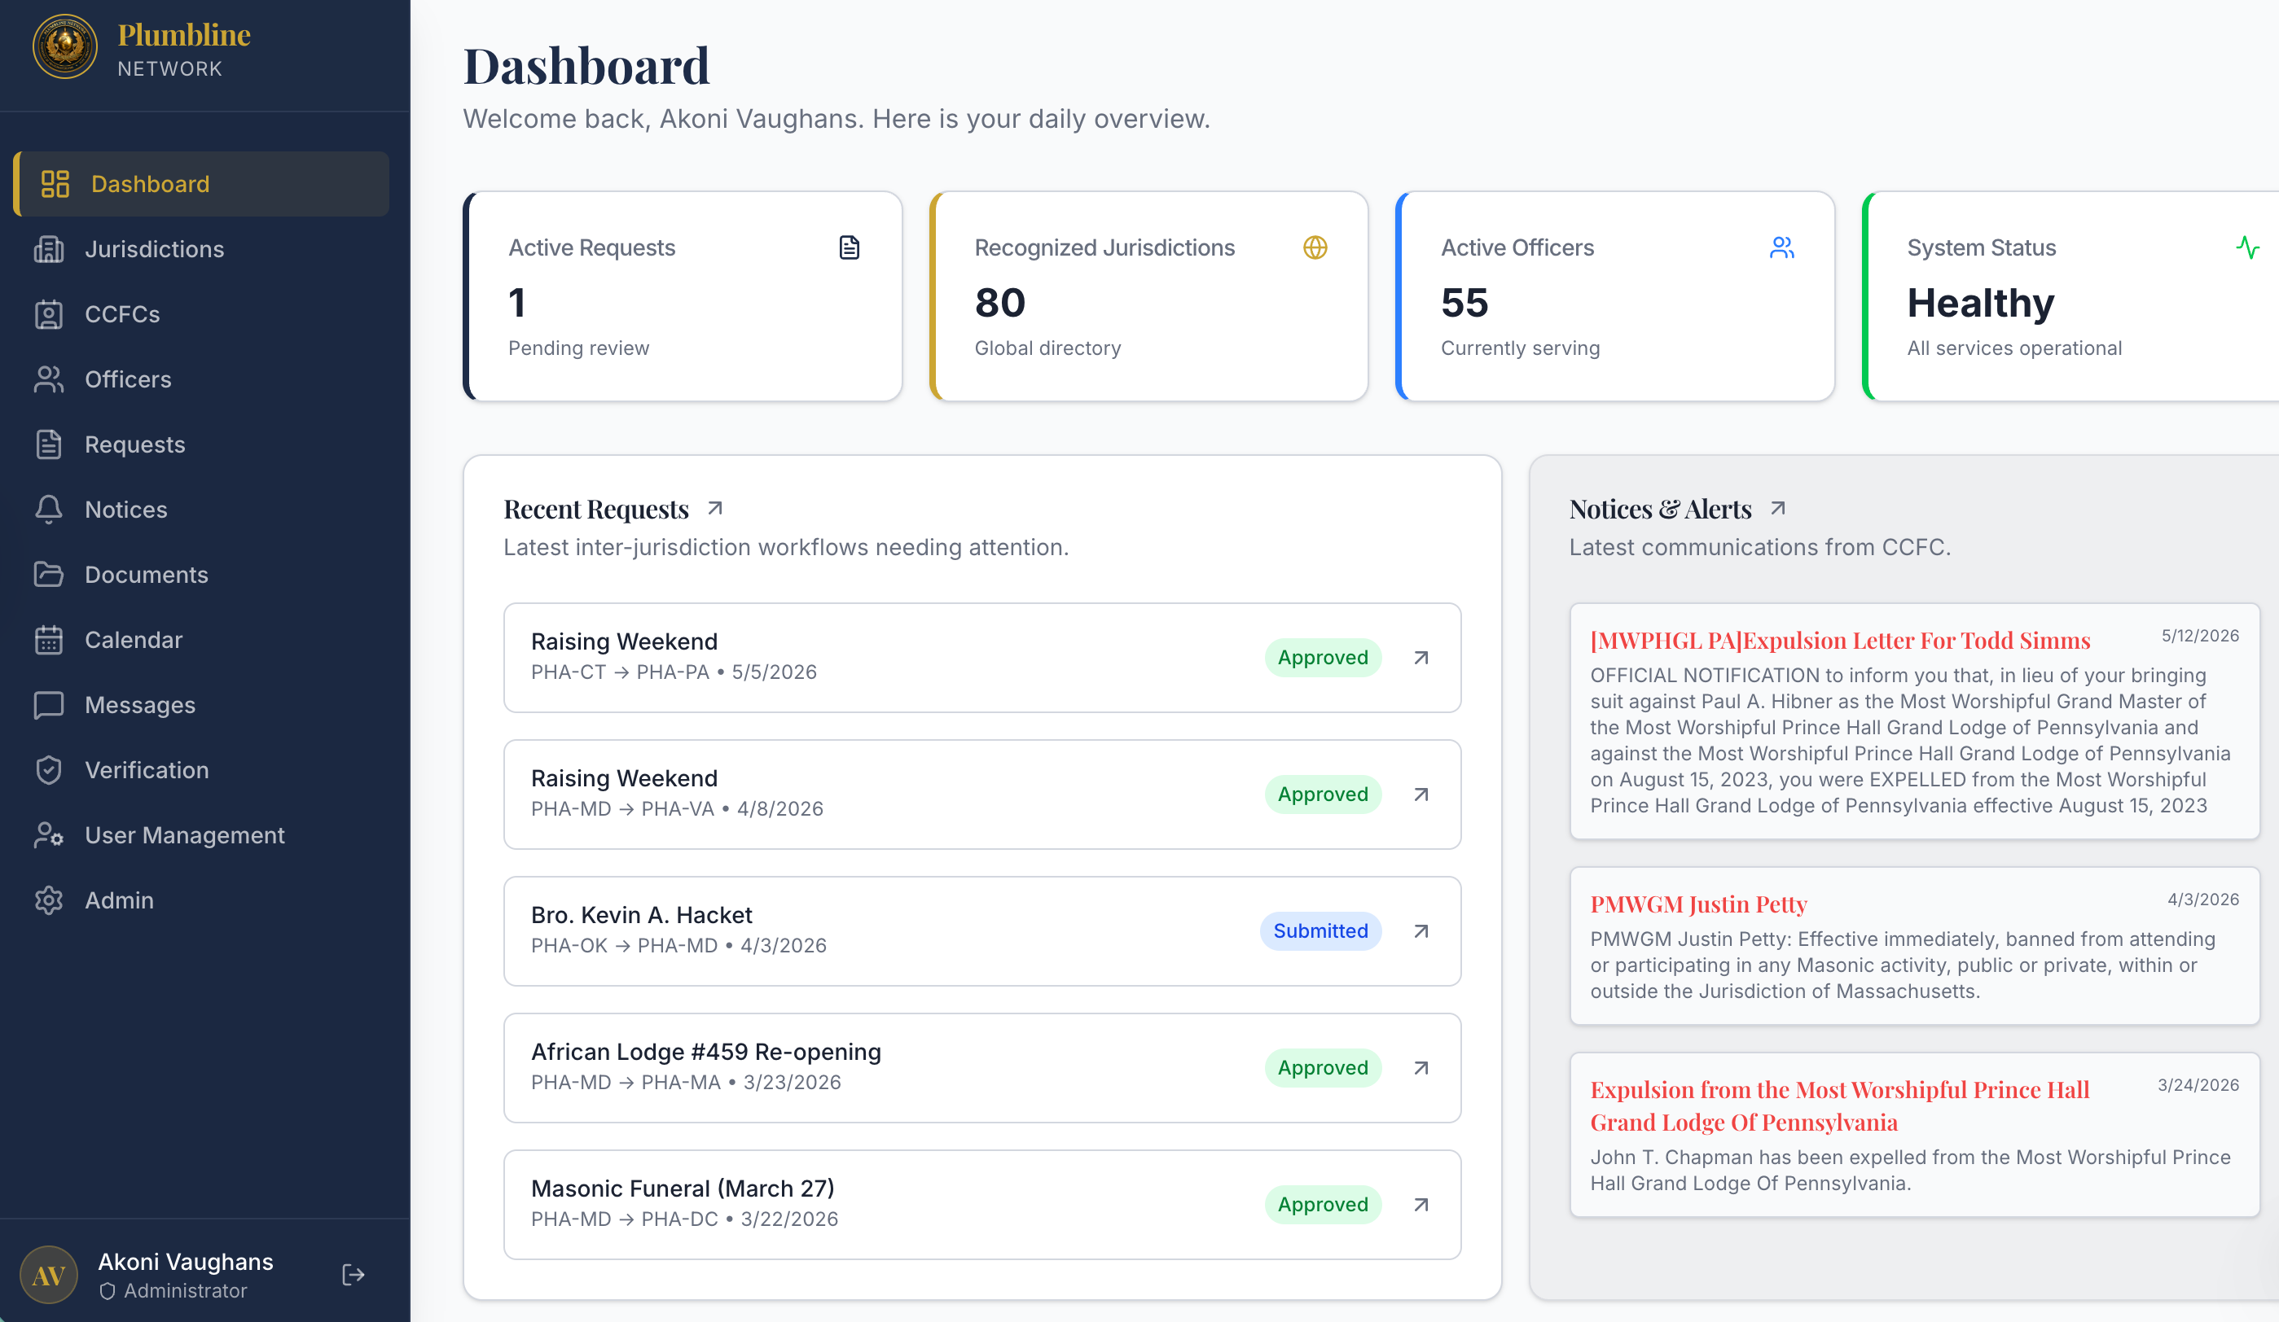The width and height of the screenshot is (2279, 1322).
Task: Click Approved badge on Masonic Funeral row
Action: coord(1322,1205)
